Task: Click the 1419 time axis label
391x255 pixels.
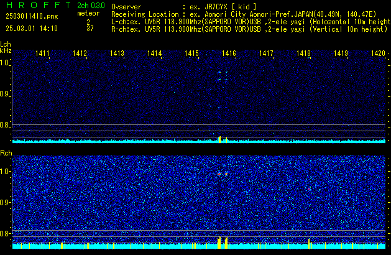Action: [341, 53]
